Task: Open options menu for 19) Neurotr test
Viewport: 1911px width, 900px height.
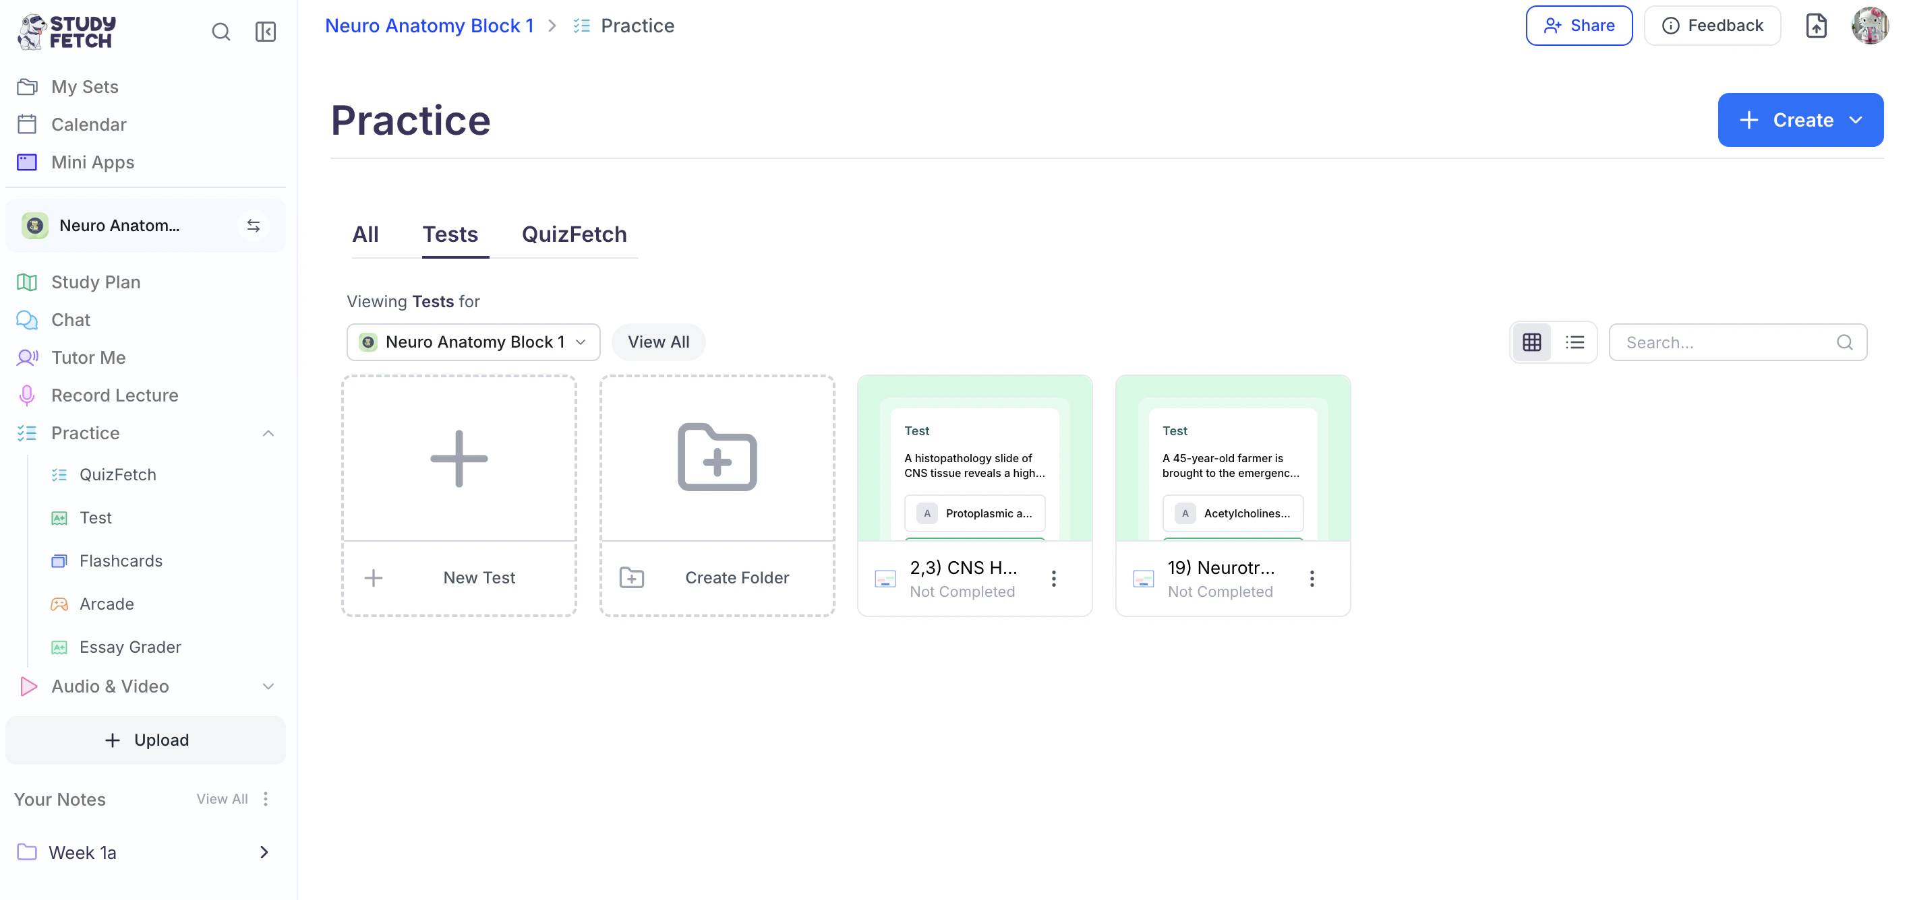Action: coord(1312,578)
